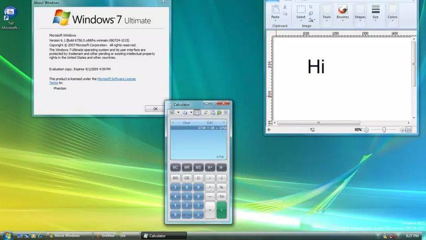This screenshot has width=426, height=240.
Task: Click the 1/x reciprocal key in Calculator
Action: 221,196
